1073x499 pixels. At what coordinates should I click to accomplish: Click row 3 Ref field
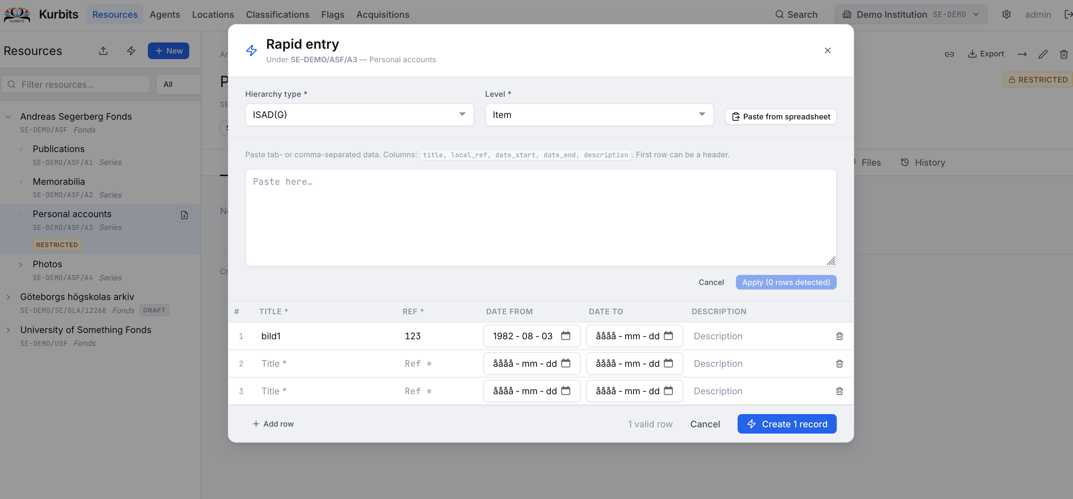point(439,391)
